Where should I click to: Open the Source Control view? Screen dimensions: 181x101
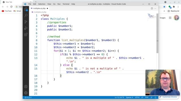pos(26,22)
